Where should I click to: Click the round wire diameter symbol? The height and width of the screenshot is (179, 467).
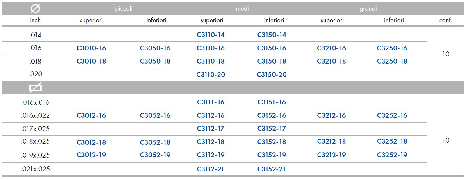(x=35, y=9)
